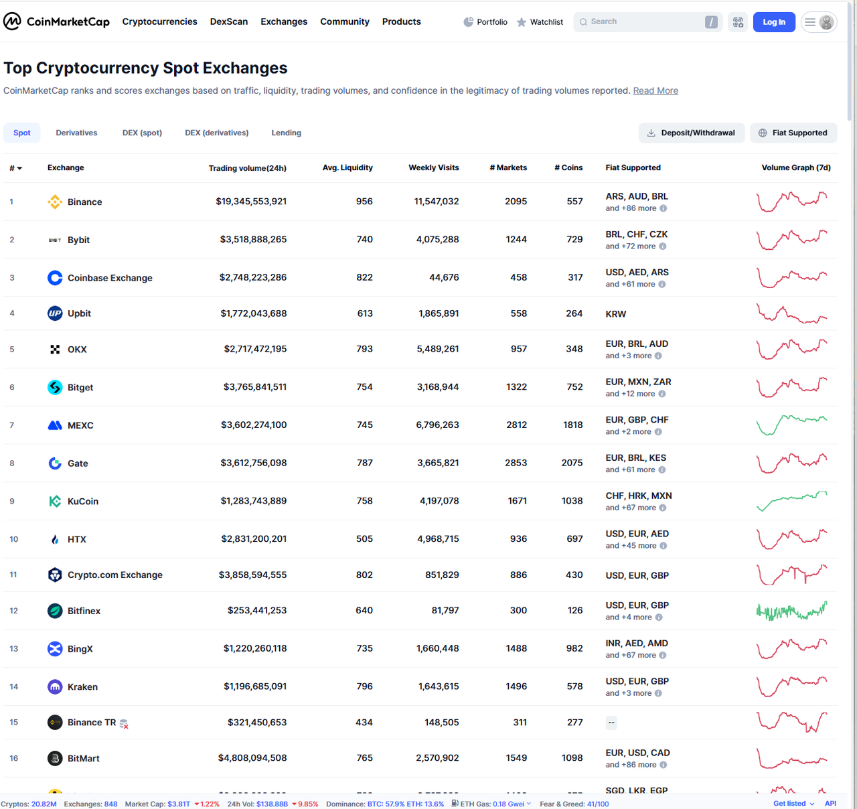Sort by rank number column arrow
Viewport: 857px width, 809px height.
coord(19,168)
